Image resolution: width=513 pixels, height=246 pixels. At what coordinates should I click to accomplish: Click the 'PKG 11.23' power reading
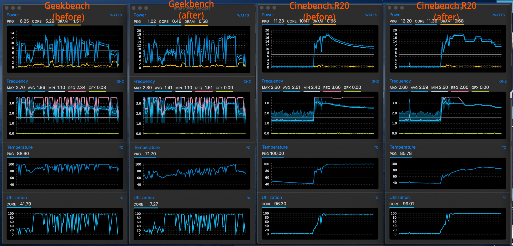(273, 21)
